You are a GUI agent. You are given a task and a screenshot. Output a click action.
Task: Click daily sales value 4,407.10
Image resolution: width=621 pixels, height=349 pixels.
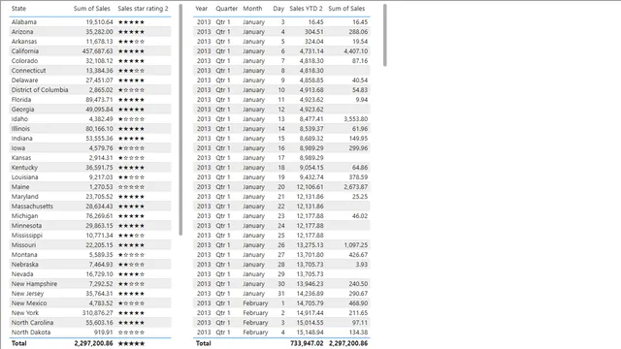tap(356, 51)
